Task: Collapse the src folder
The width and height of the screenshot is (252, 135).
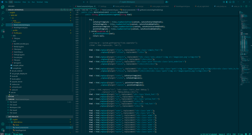Action: point(10,18)
